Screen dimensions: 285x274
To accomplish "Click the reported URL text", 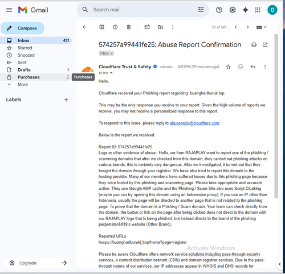I will (142, 242).
